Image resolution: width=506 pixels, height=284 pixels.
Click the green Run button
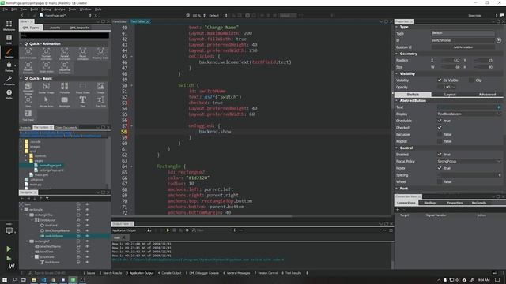[x=9, y=248]
